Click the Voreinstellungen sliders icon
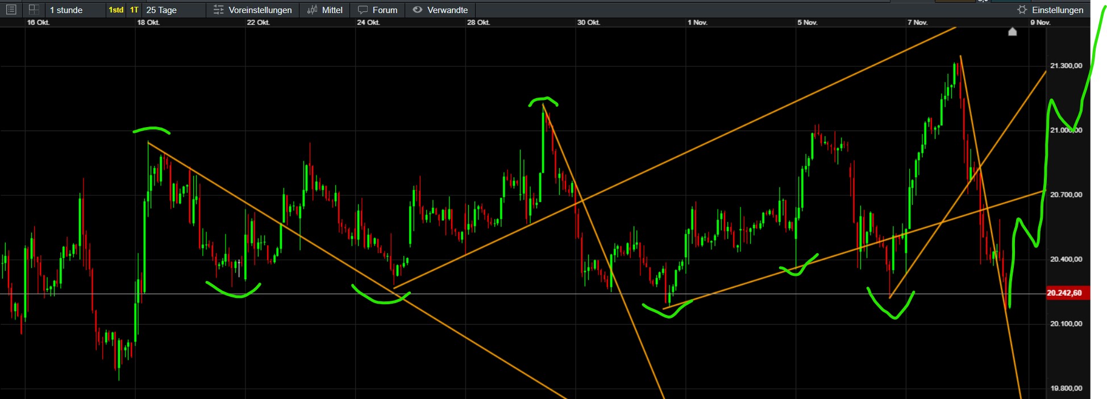Screen dimensions: 1107x399 click(218, 10)
